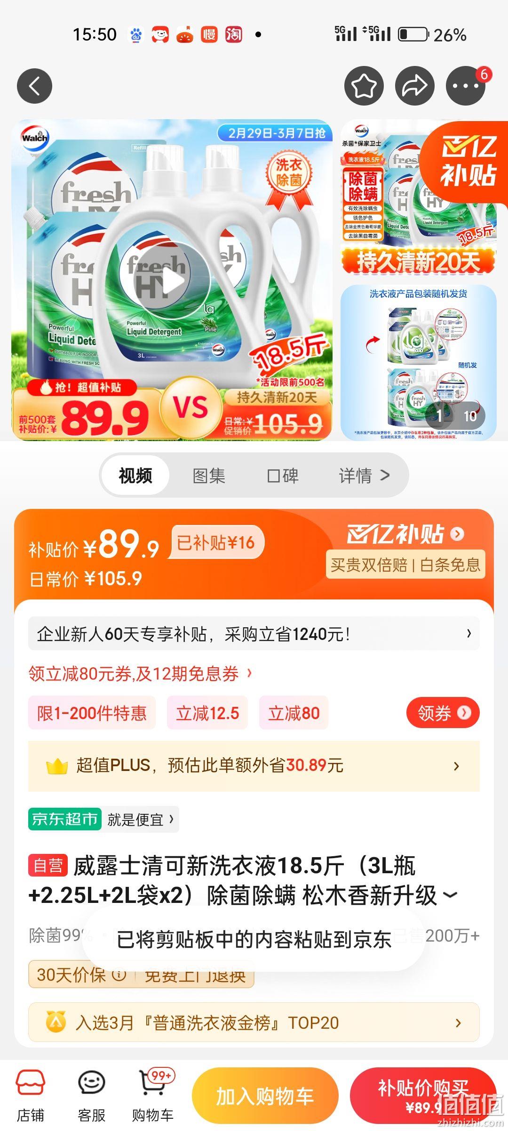Open the 京东超市 就是便宜 link
Viewport: 508px width, 1131px height.
(x=103, y=820)
